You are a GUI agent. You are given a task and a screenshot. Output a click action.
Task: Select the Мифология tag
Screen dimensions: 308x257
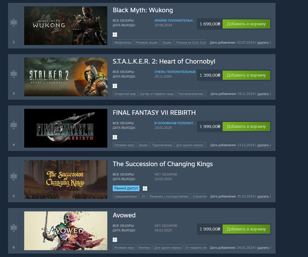[x=123, y=42]
